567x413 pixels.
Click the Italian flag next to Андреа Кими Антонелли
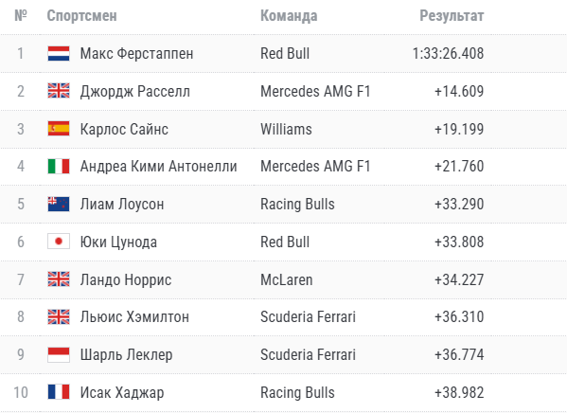(x=59, y=167)
